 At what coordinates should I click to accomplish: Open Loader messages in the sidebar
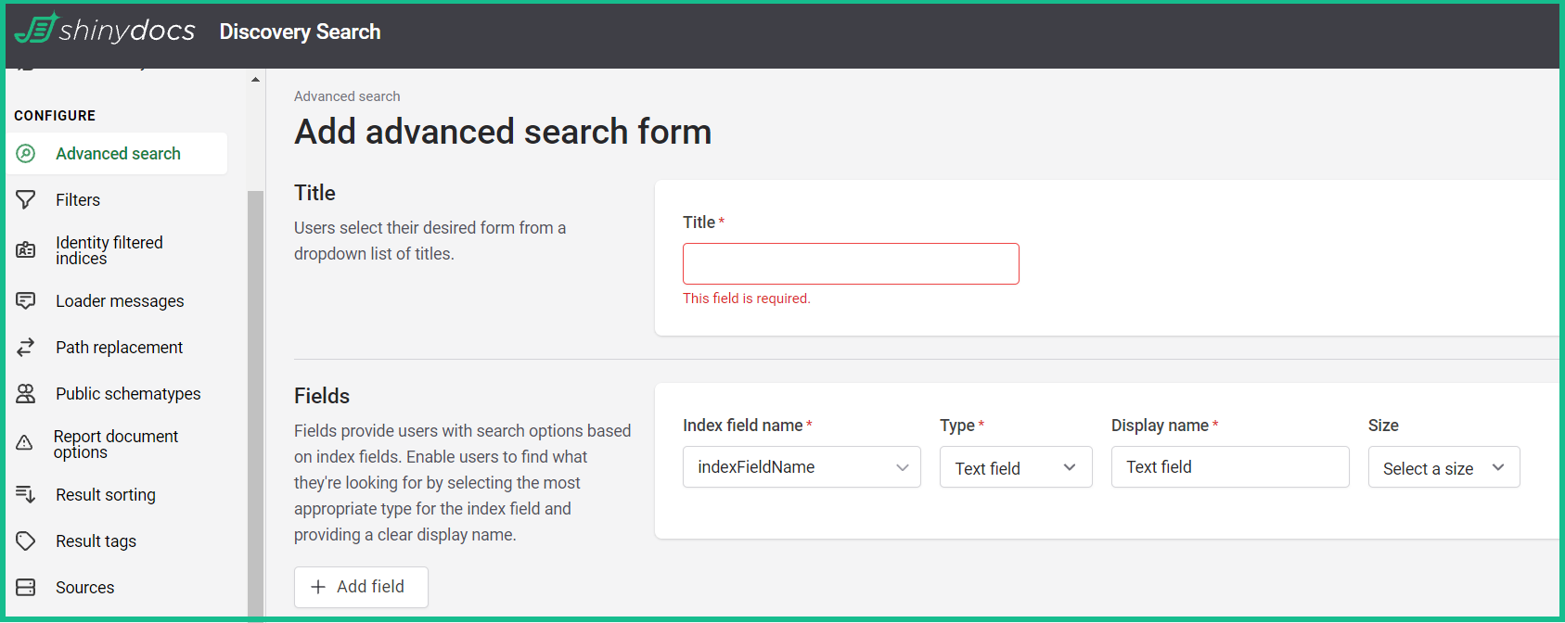[x=120, y=301]
